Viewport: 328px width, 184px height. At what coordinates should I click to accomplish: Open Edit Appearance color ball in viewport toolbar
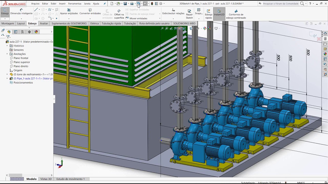pos(205,28)
